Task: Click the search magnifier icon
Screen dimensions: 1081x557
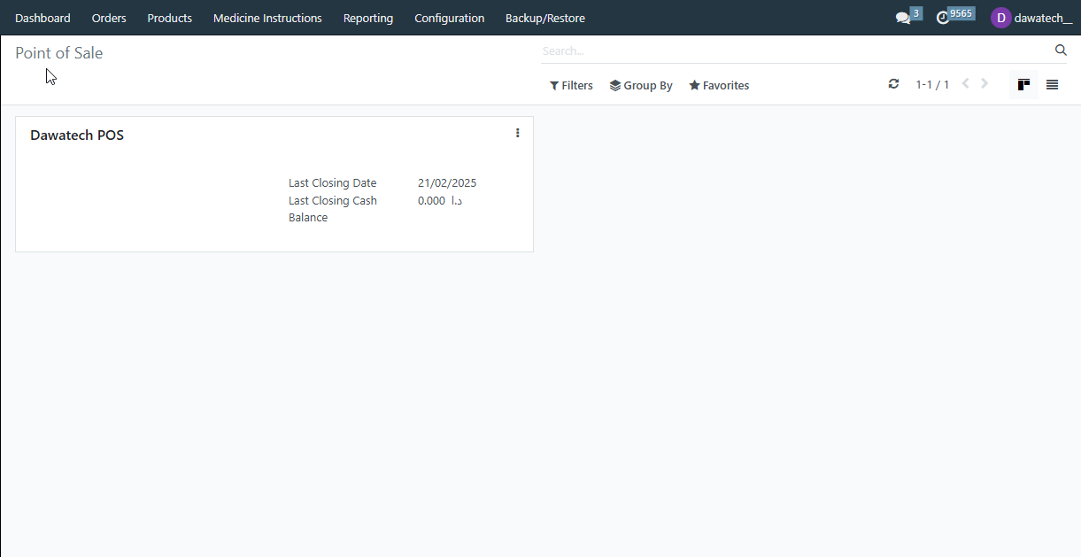Action: pyautogui.click(x=1061, y=50)
